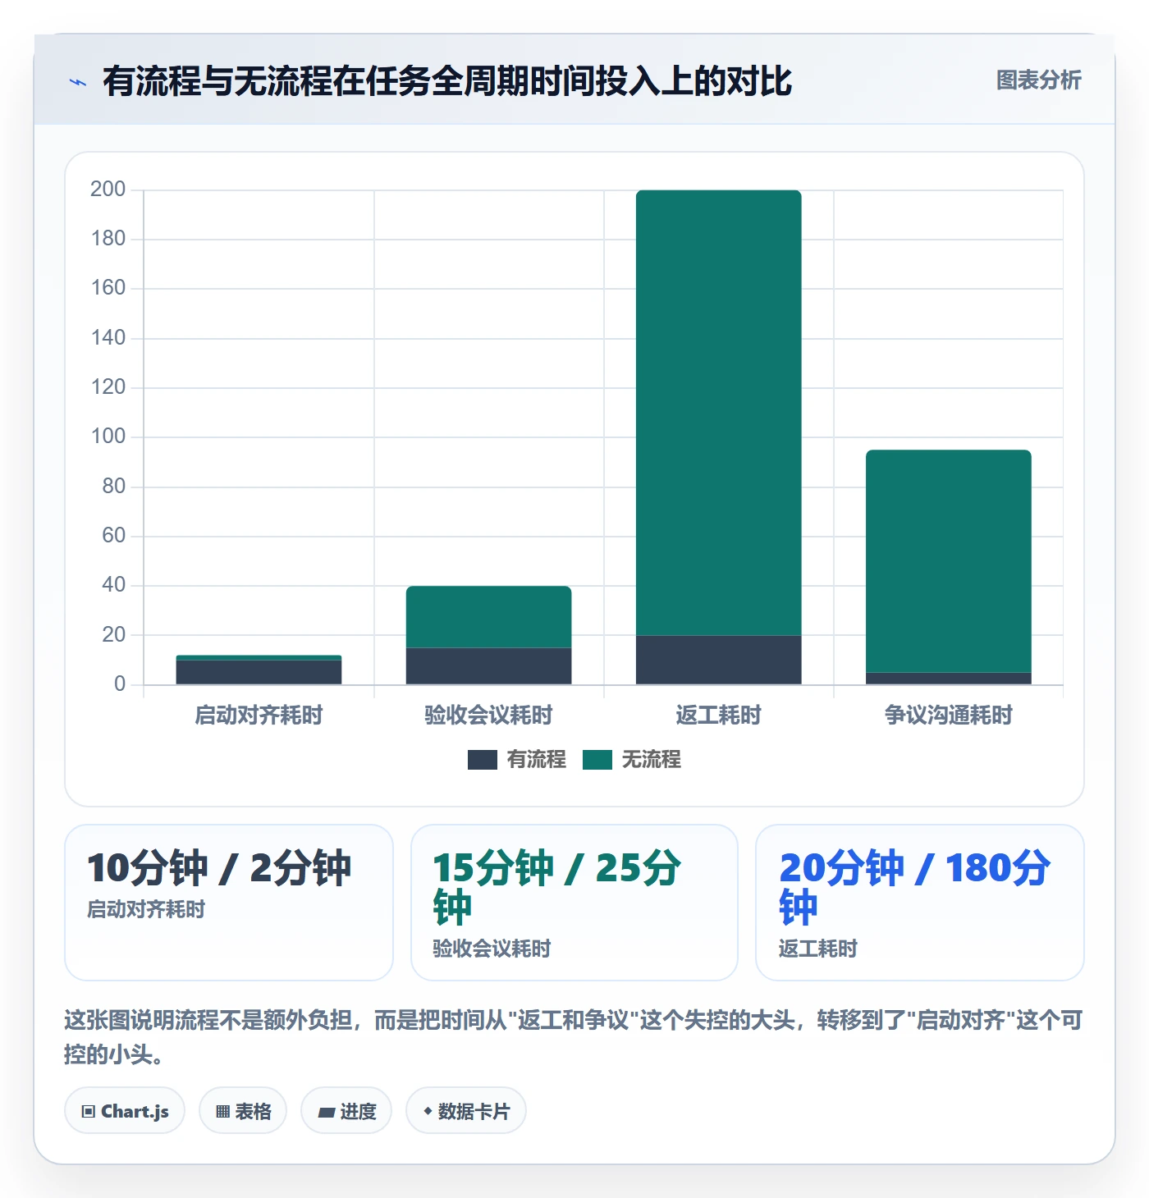Click the 0 tick on the y-axis
1149x1198 pixels.
120,684
